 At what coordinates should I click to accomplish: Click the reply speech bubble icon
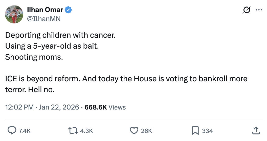click(11, 130)
